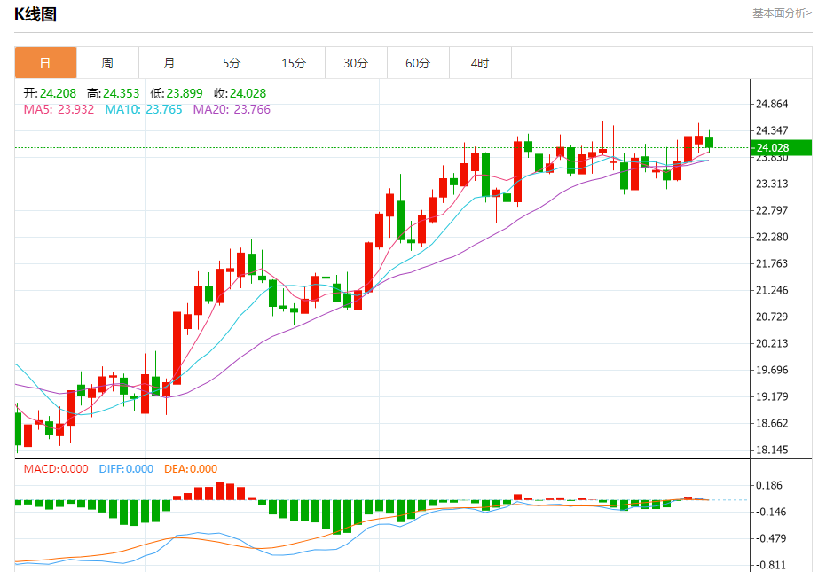The width and height of the screenshot is (818, 572).
Task: Click the 21.763 price axis label
Action: 772,263
